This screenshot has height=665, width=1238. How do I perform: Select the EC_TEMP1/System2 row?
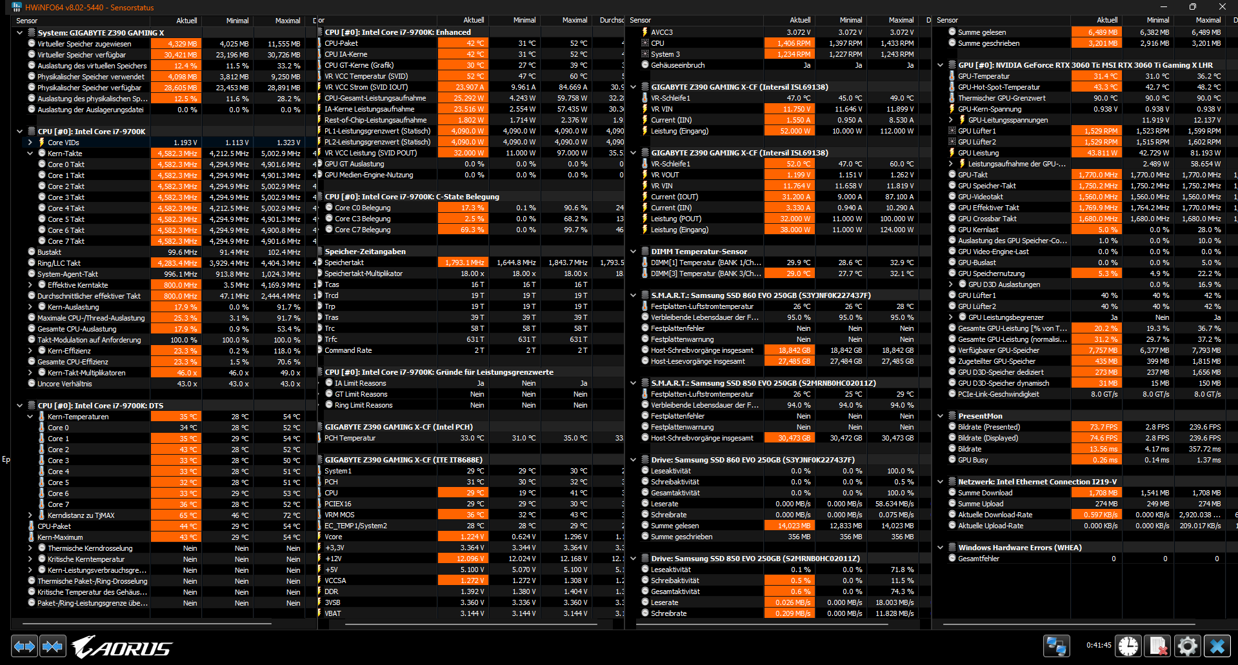click(471, 526)
